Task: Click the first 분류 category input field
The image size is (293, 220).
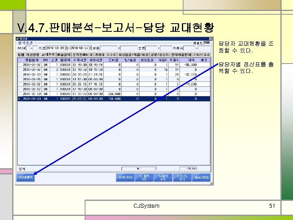Action: pos(151,48)
